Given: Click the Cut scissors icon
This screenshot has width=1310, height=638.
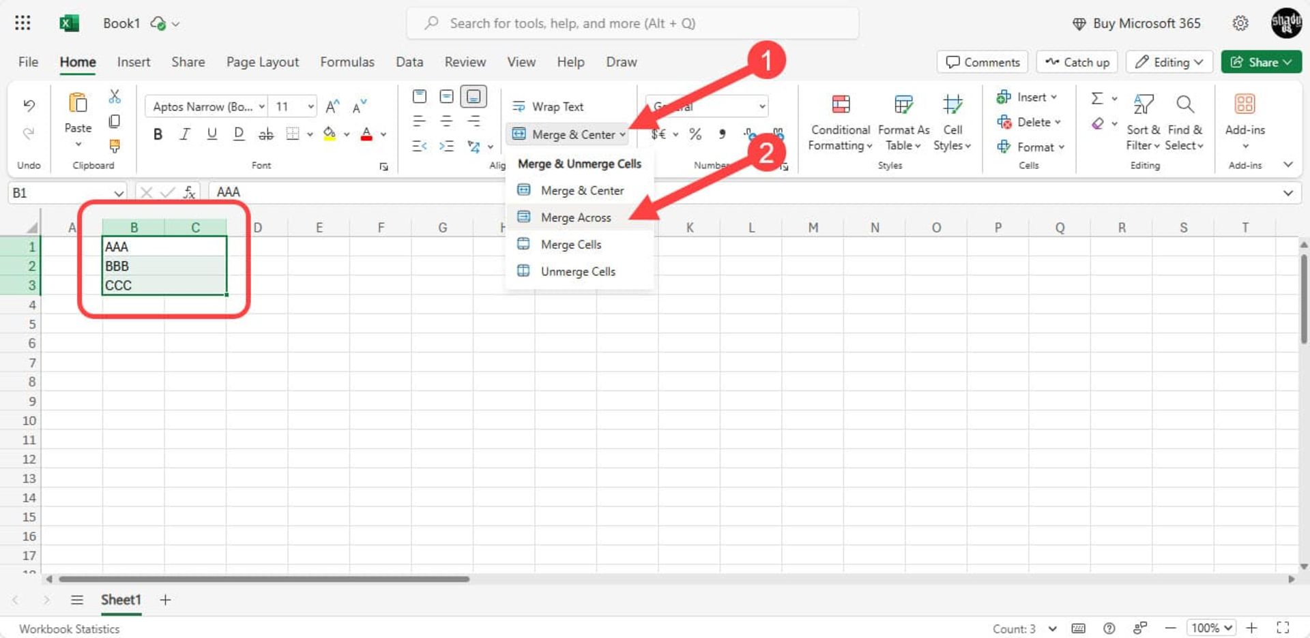Looking at the screenshot, I should point(115,97).
